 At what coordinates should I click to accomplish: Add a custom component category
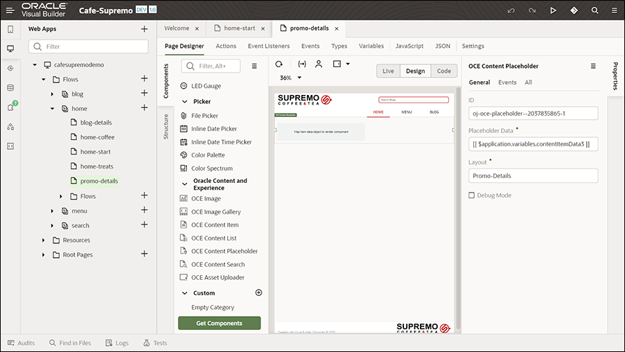tap(258, 292)
